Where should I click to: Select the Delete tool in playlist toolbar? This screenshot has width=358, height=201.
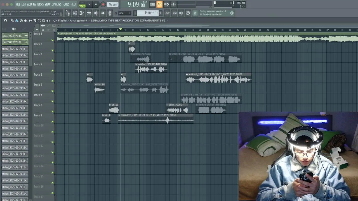(x=21, y=21)
